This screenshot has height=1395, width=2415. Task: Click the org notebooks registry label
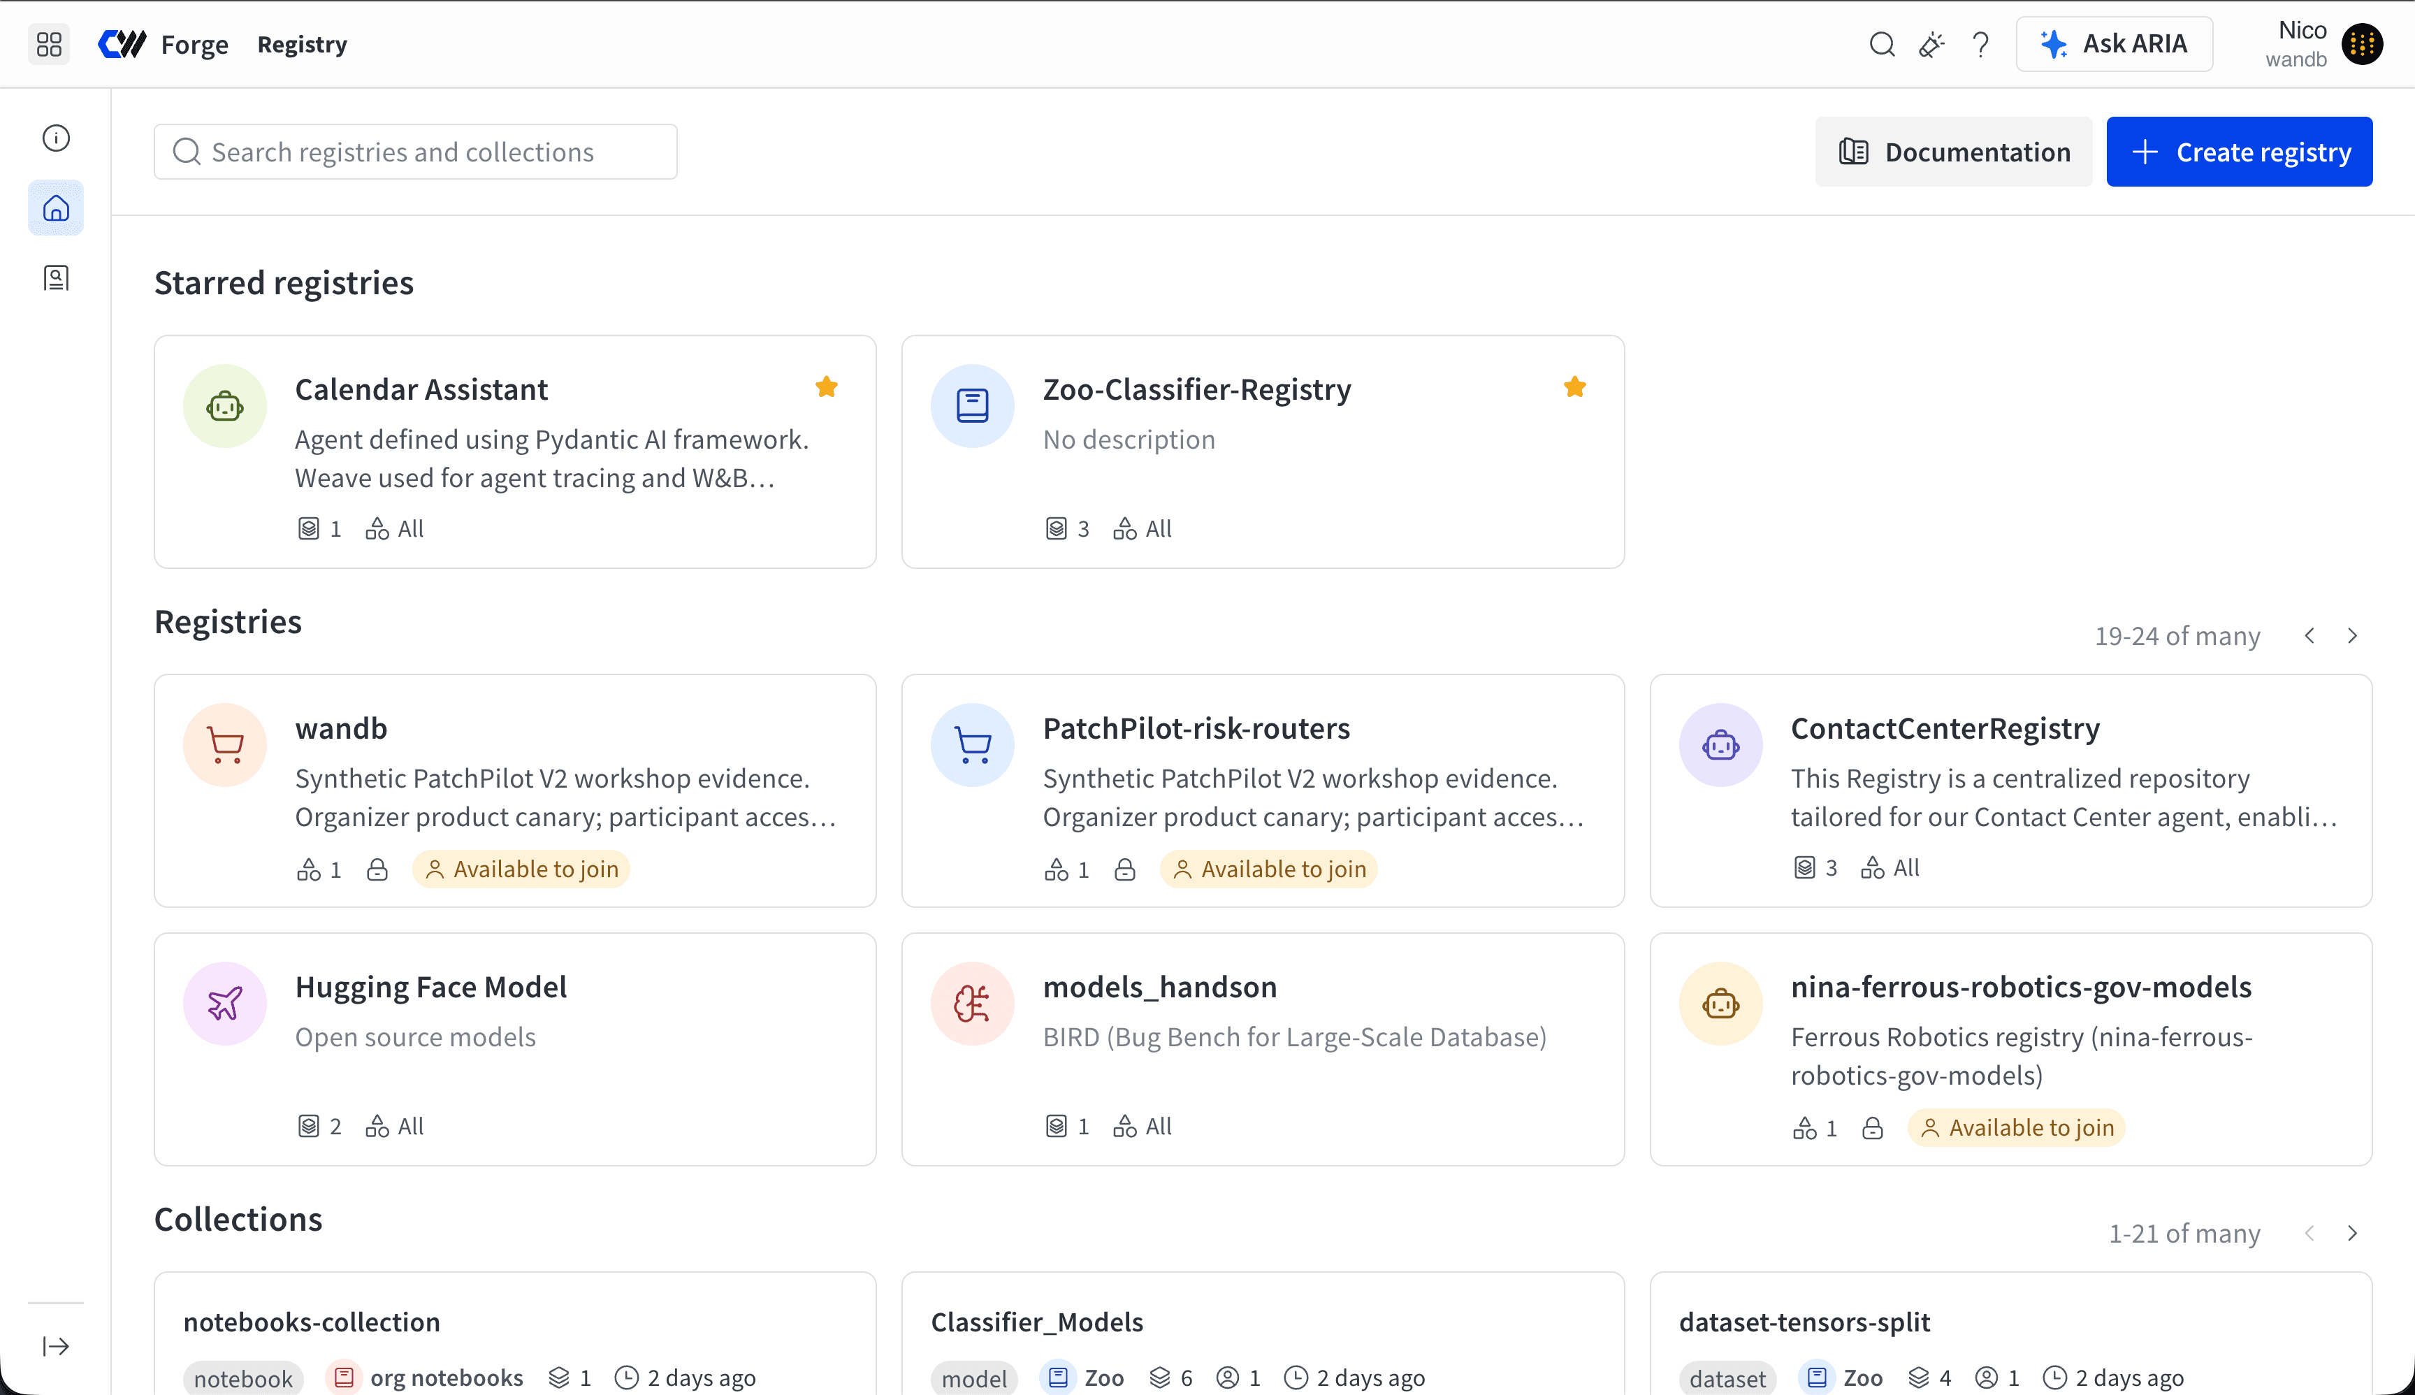click(x=447, y=1378)
